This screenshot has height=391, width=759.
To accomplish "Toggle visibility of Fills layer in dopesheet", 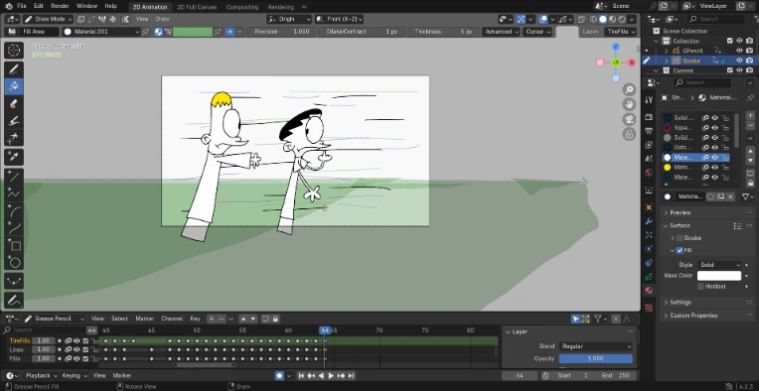I will [76, 358].
